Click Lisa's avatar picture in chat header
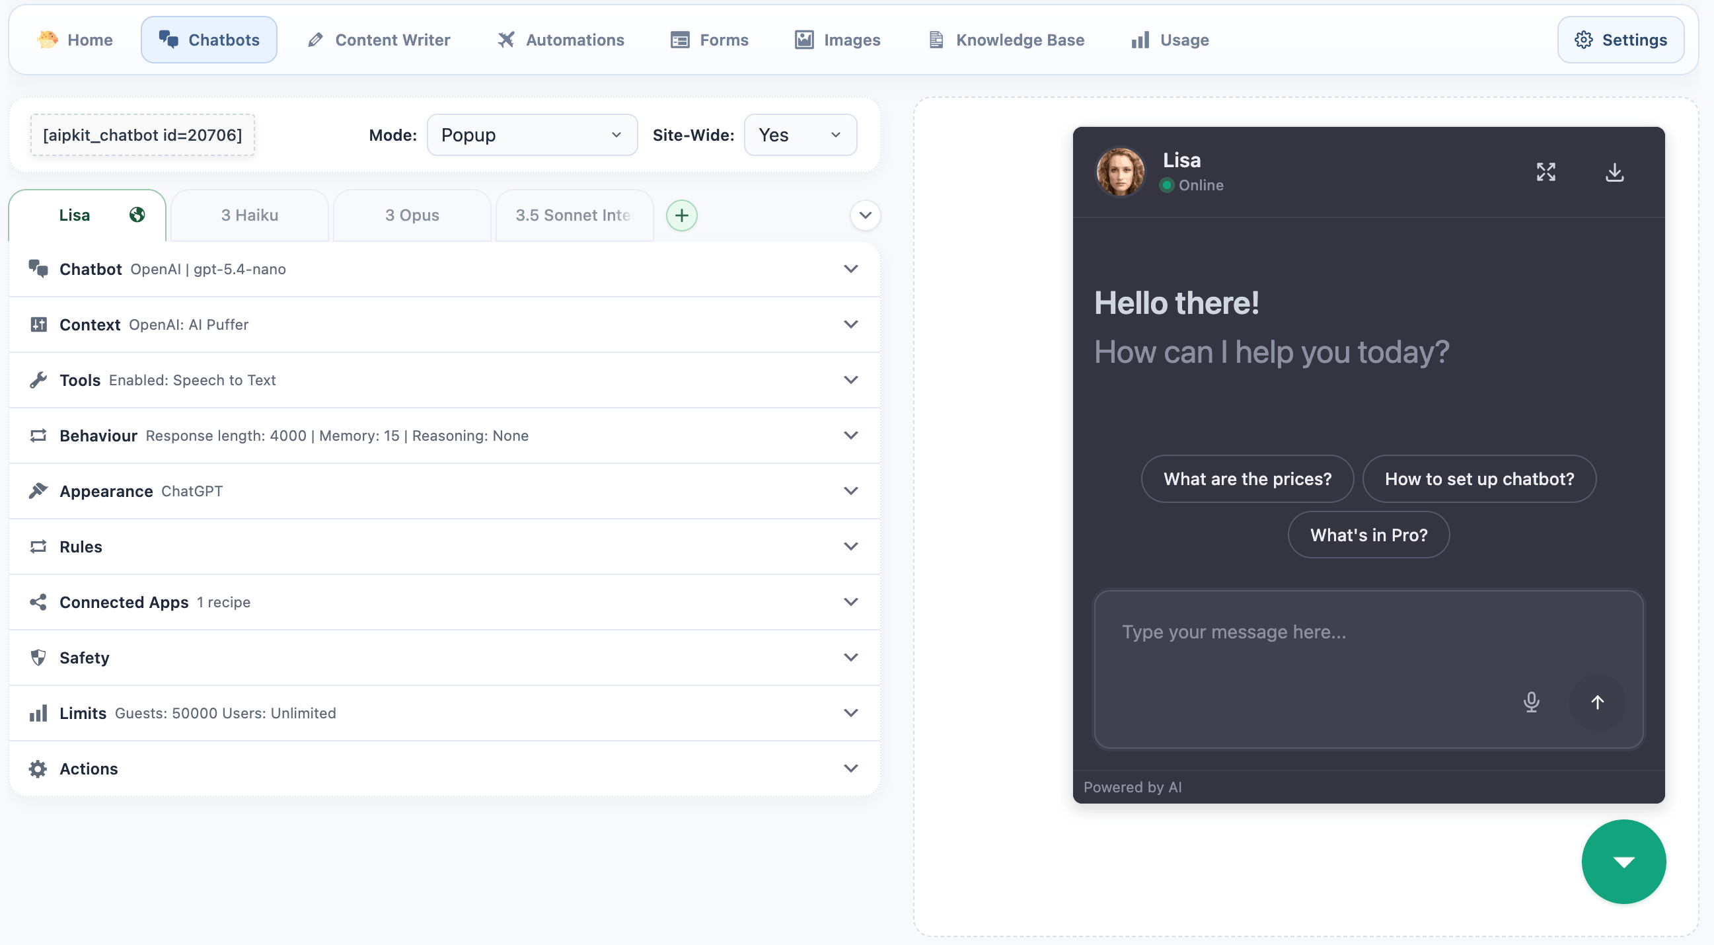 tap(1121, 172)
